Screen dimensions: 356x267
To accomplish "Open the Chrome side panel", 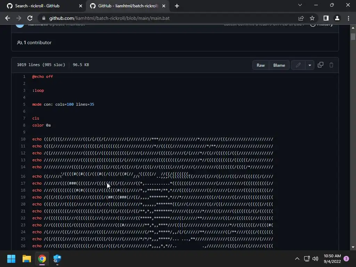I will (x=326, y=18).
